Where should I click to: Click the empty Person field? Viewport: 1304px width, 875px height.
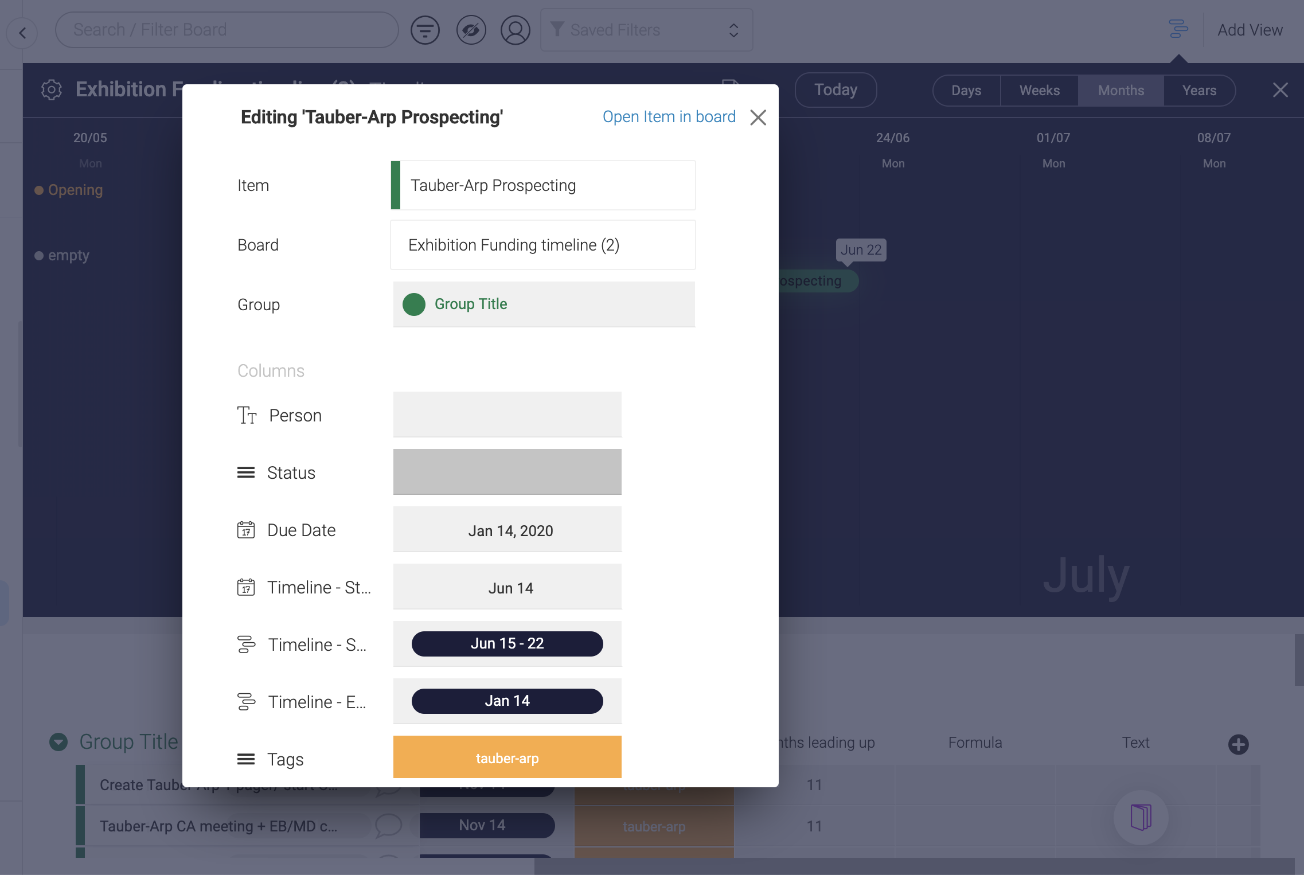point(507,415)
